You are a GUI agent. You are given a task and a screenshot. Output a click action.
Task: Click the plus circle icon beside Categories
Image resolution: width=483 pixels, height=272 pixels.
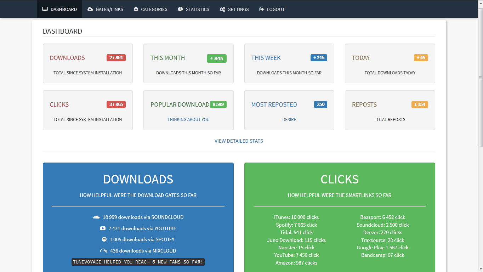coord(136,9)
